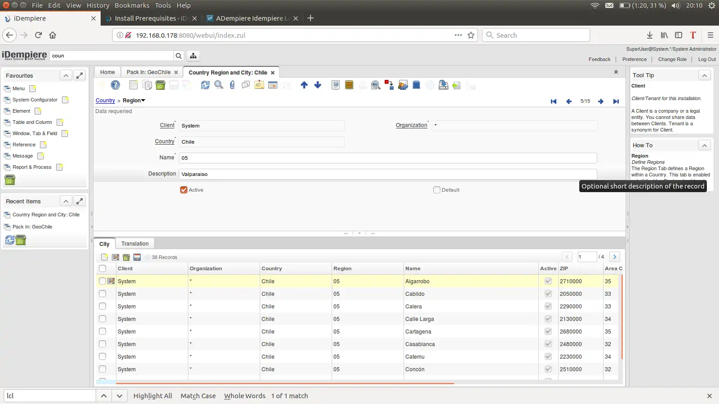Select the Cabildo row checkbox

[x=102, y=294]
